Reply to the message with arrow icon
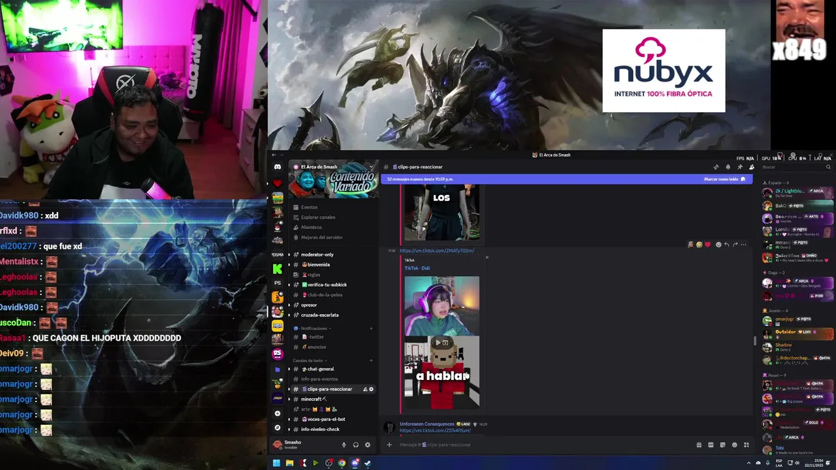This screenshot has height=470, width=836. pyautogui.click(x=726, y=245)
